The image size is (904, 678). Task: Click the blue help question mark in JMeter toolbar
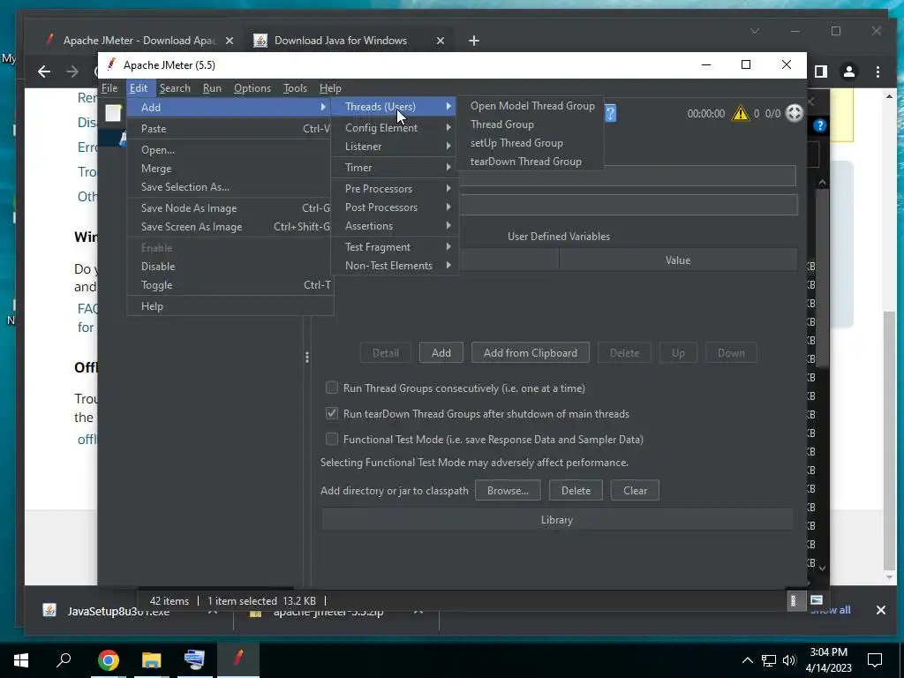(x=610, y=113)
